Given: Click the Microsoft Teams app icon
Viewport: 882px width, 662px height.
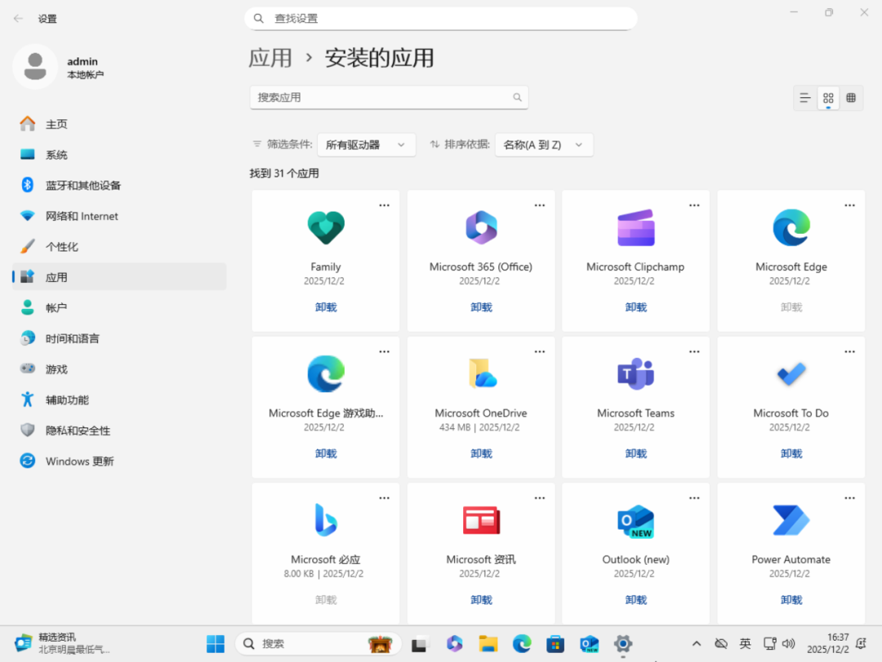Looking at the screenshot, I should point(635,373).
